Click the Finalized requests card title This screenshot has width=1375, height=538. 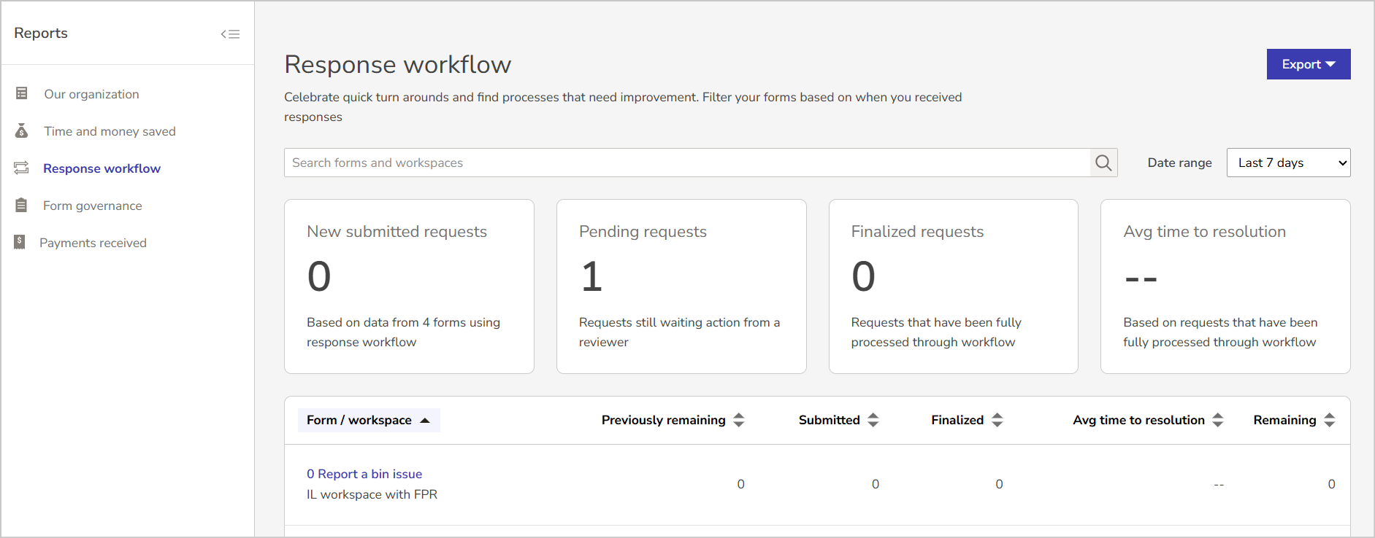(x=917, y=232)
